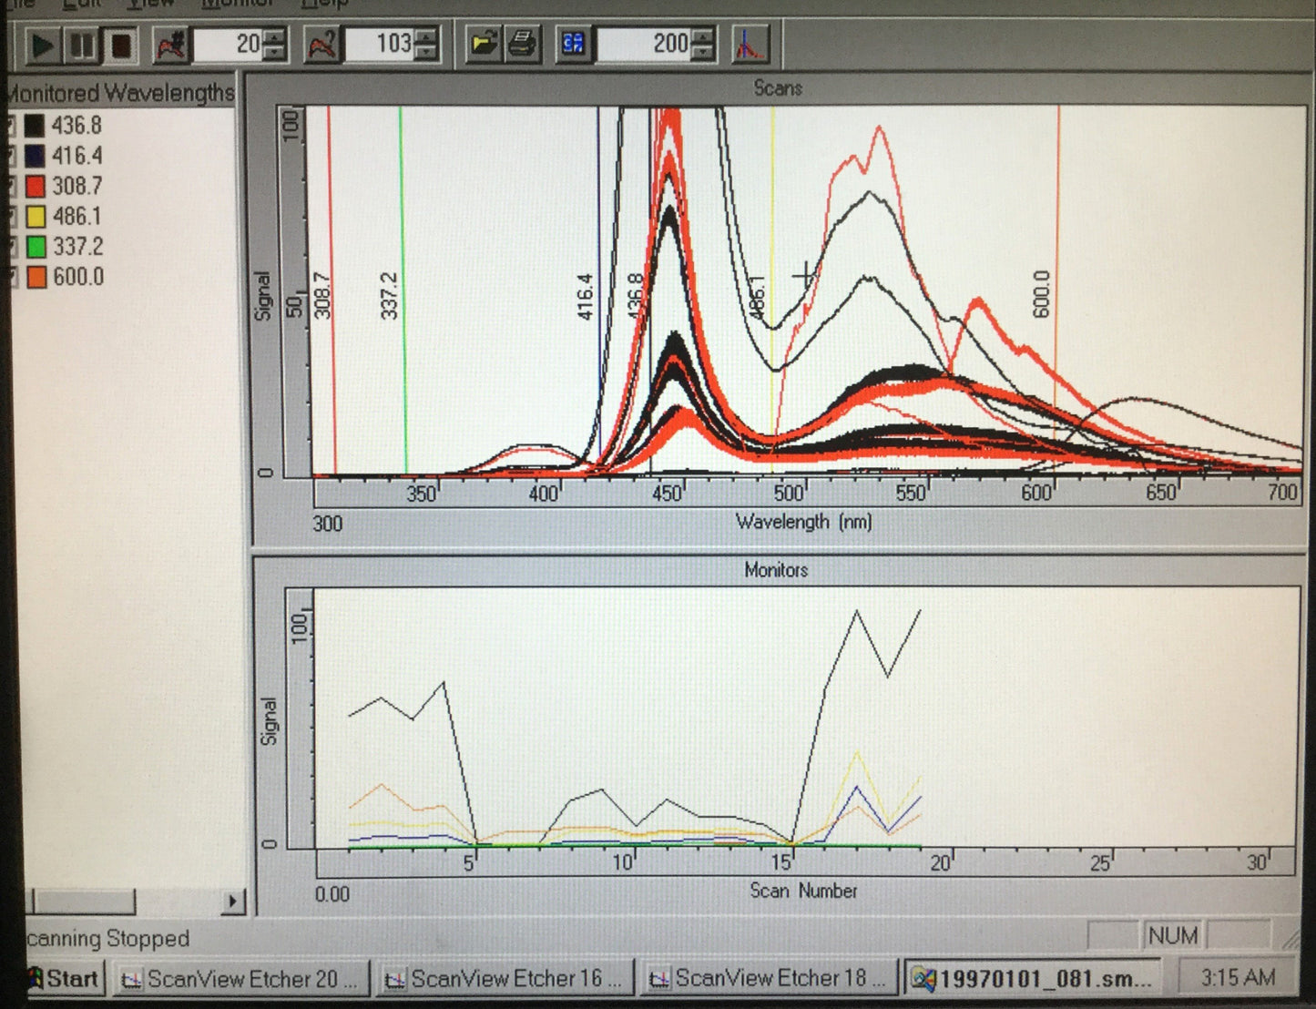1316x1009 pixels.
Task: Click the Print icon in toolbar
Action: pos(522,44)
